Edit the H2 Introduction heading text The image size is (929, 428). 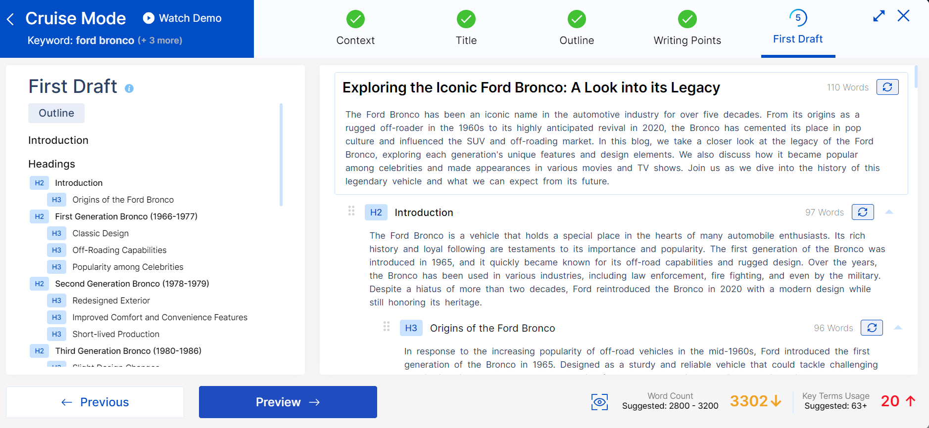pos(424,213)
